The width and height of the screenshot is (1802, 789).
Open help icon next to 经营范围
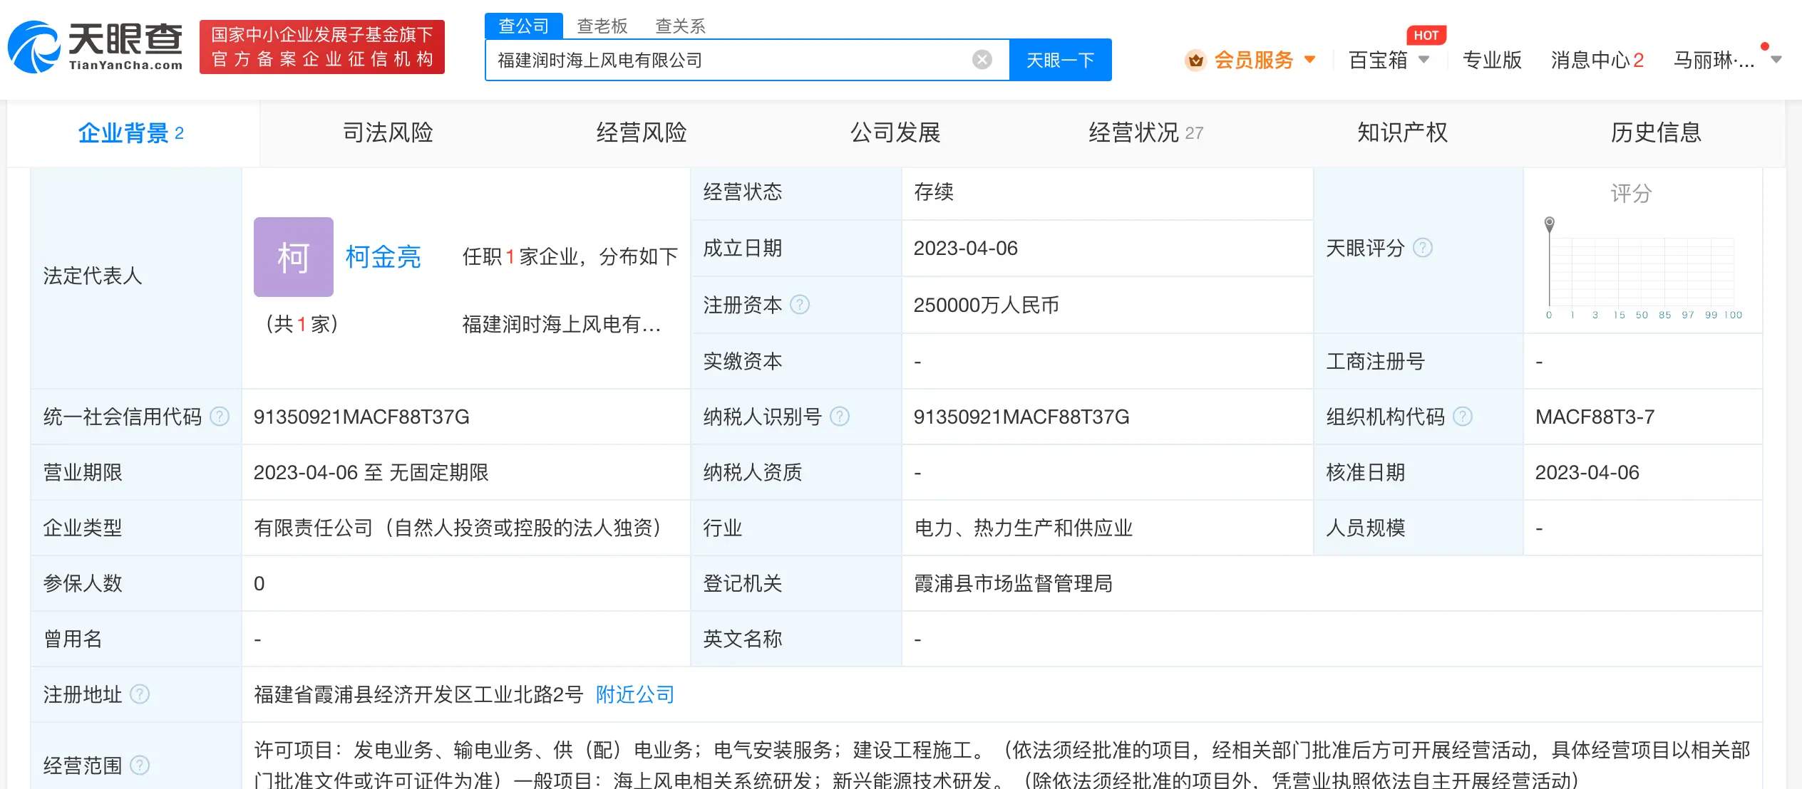click(140, 765)
